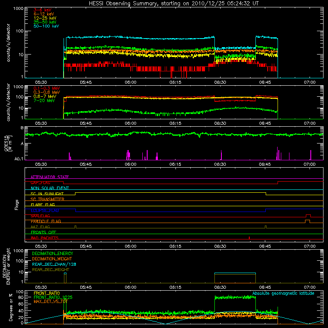Click the 05:30 tick label under top keV panel

pos(41,82)
